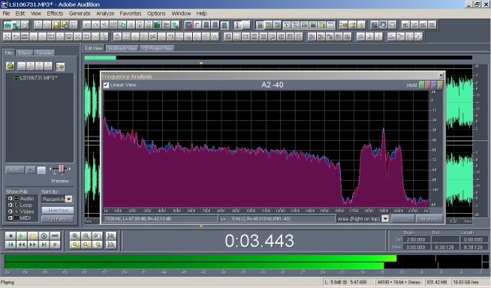This screenshot has width=491, height=288.
Task: Click the Save floppy disk toolbar icon
Action: point(56,25)
